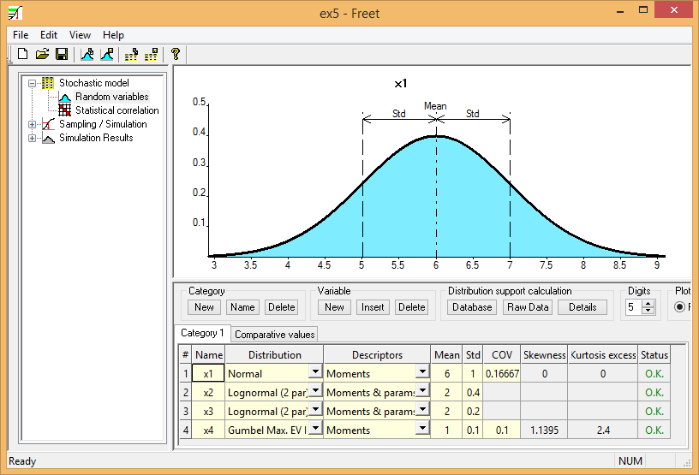The image size is (699, 475).
Task: Click the yellow question mark help icon
Action: click(x=176, y=54)
